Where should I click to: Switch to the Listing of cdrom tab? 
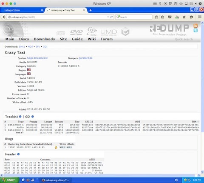(x=22, y=10)
